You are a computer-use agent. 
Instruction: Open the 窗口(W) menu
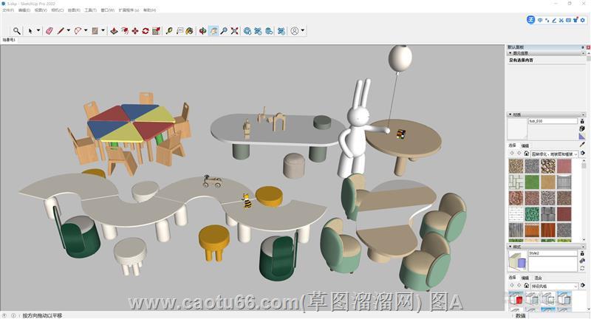coord(107,10)
